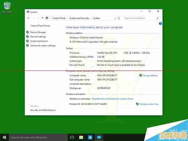Open Advanced system settings link
Screen dimensions: 188x141
(x=43, y=45)
